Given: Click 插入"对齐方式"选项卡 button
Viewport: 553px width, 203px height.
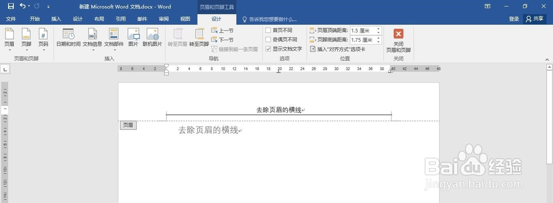Looking at the screenshot, I should (x=337, y=49).
